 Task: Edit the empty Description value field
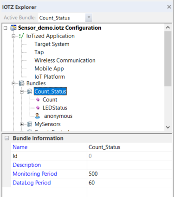(x=129, y=165)
